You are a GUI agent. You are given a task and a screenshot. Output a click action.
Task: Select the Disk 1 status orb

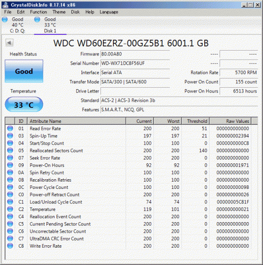[37, 19]
